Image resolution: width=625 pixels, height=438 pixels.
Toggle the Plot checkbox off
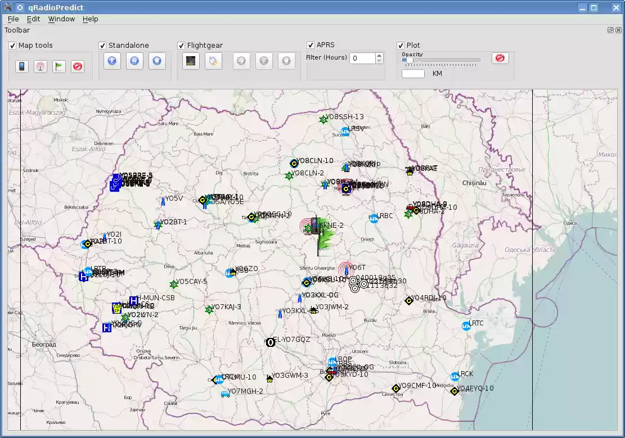click(401, 45)
